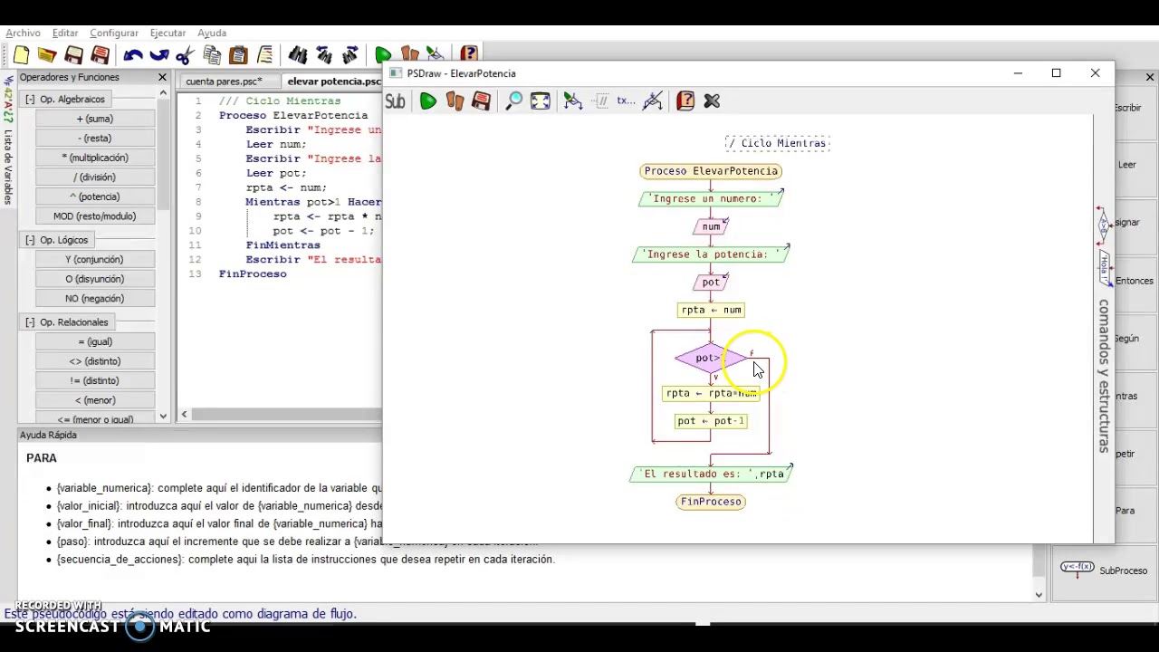The width and height of the screenshot is (1159, 652).
Task: Open main toolbar help book icon
Action: click(468, 54)
